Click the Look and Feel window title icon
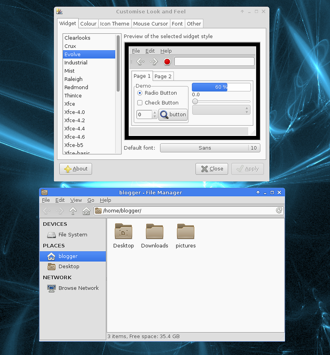 pyautogui.click(x=59, y=11)
